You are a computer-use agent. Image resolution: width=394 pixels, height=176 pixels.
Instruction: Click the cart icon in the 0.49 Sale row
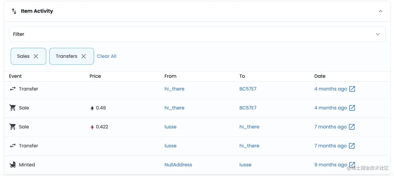13,107
